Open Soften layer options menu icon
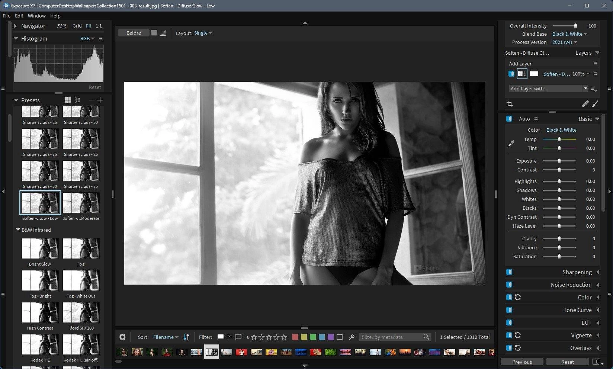The image size is (613, 369). point(595,74)
